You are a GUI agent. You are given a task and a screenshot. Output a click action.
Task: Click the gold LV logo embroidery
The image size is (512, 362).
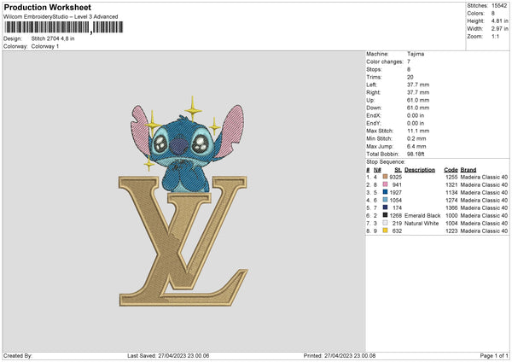click(x=183, y=241)
